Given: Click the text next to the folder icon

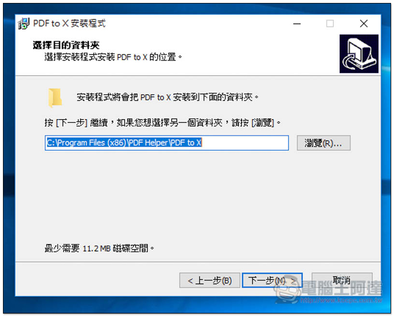Looking at the screenshot, I should pos(167,97).
